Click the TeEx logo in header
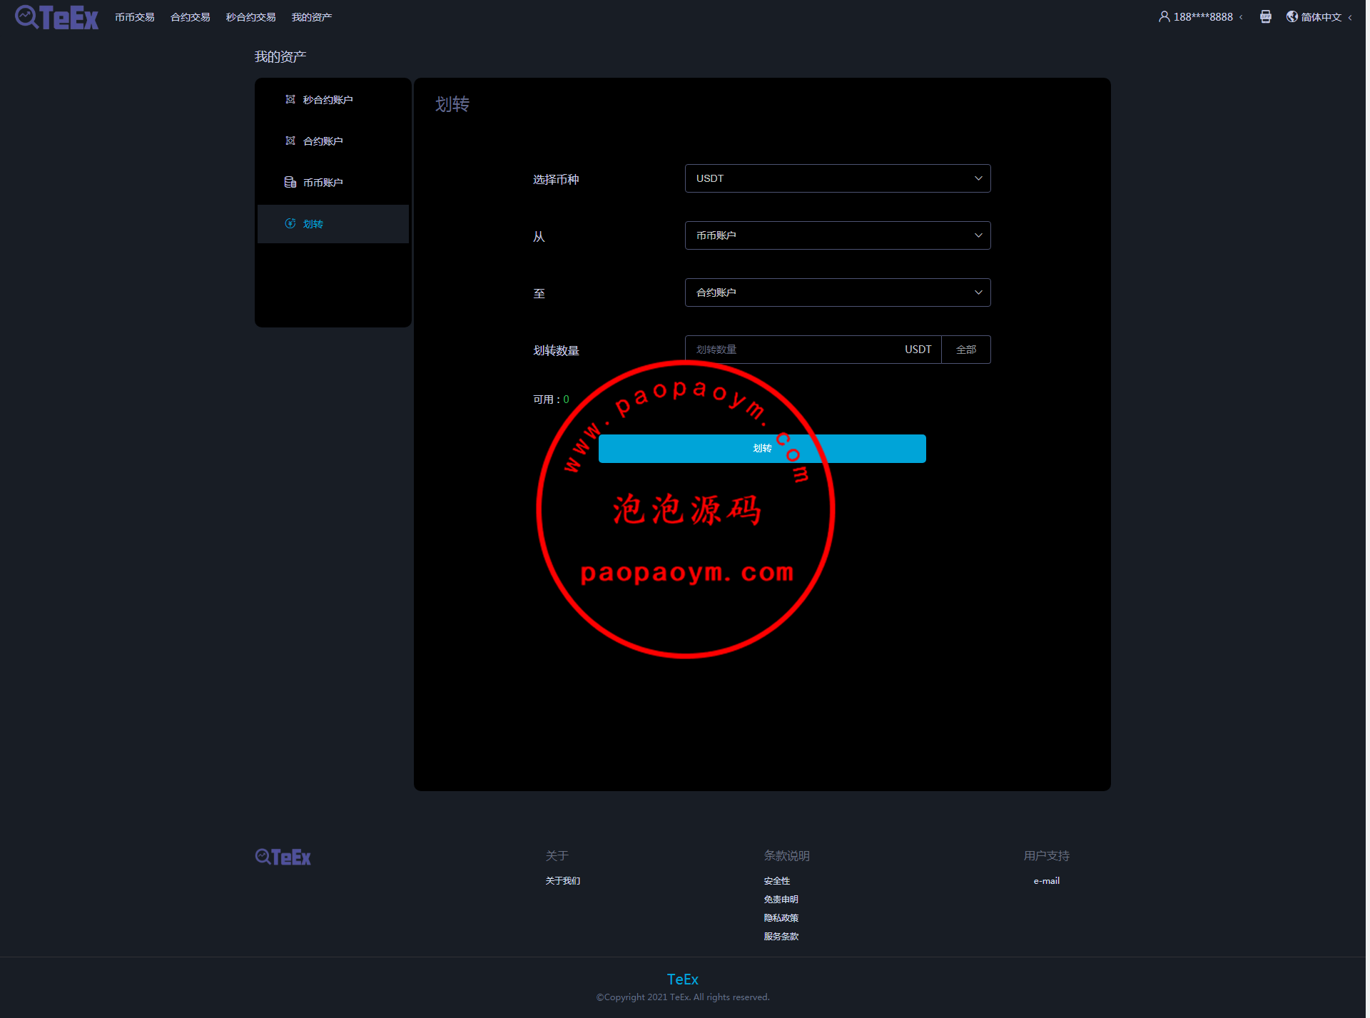This screenshot has height=1018, width=1370. pos(56,17)
